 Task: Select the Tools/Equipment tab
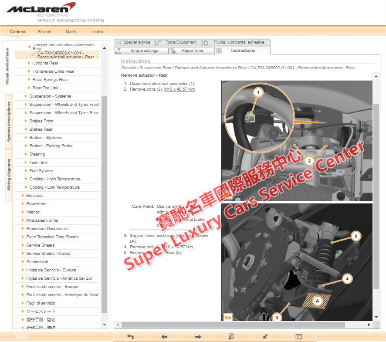pyautogui.click(x=179, y=42)
